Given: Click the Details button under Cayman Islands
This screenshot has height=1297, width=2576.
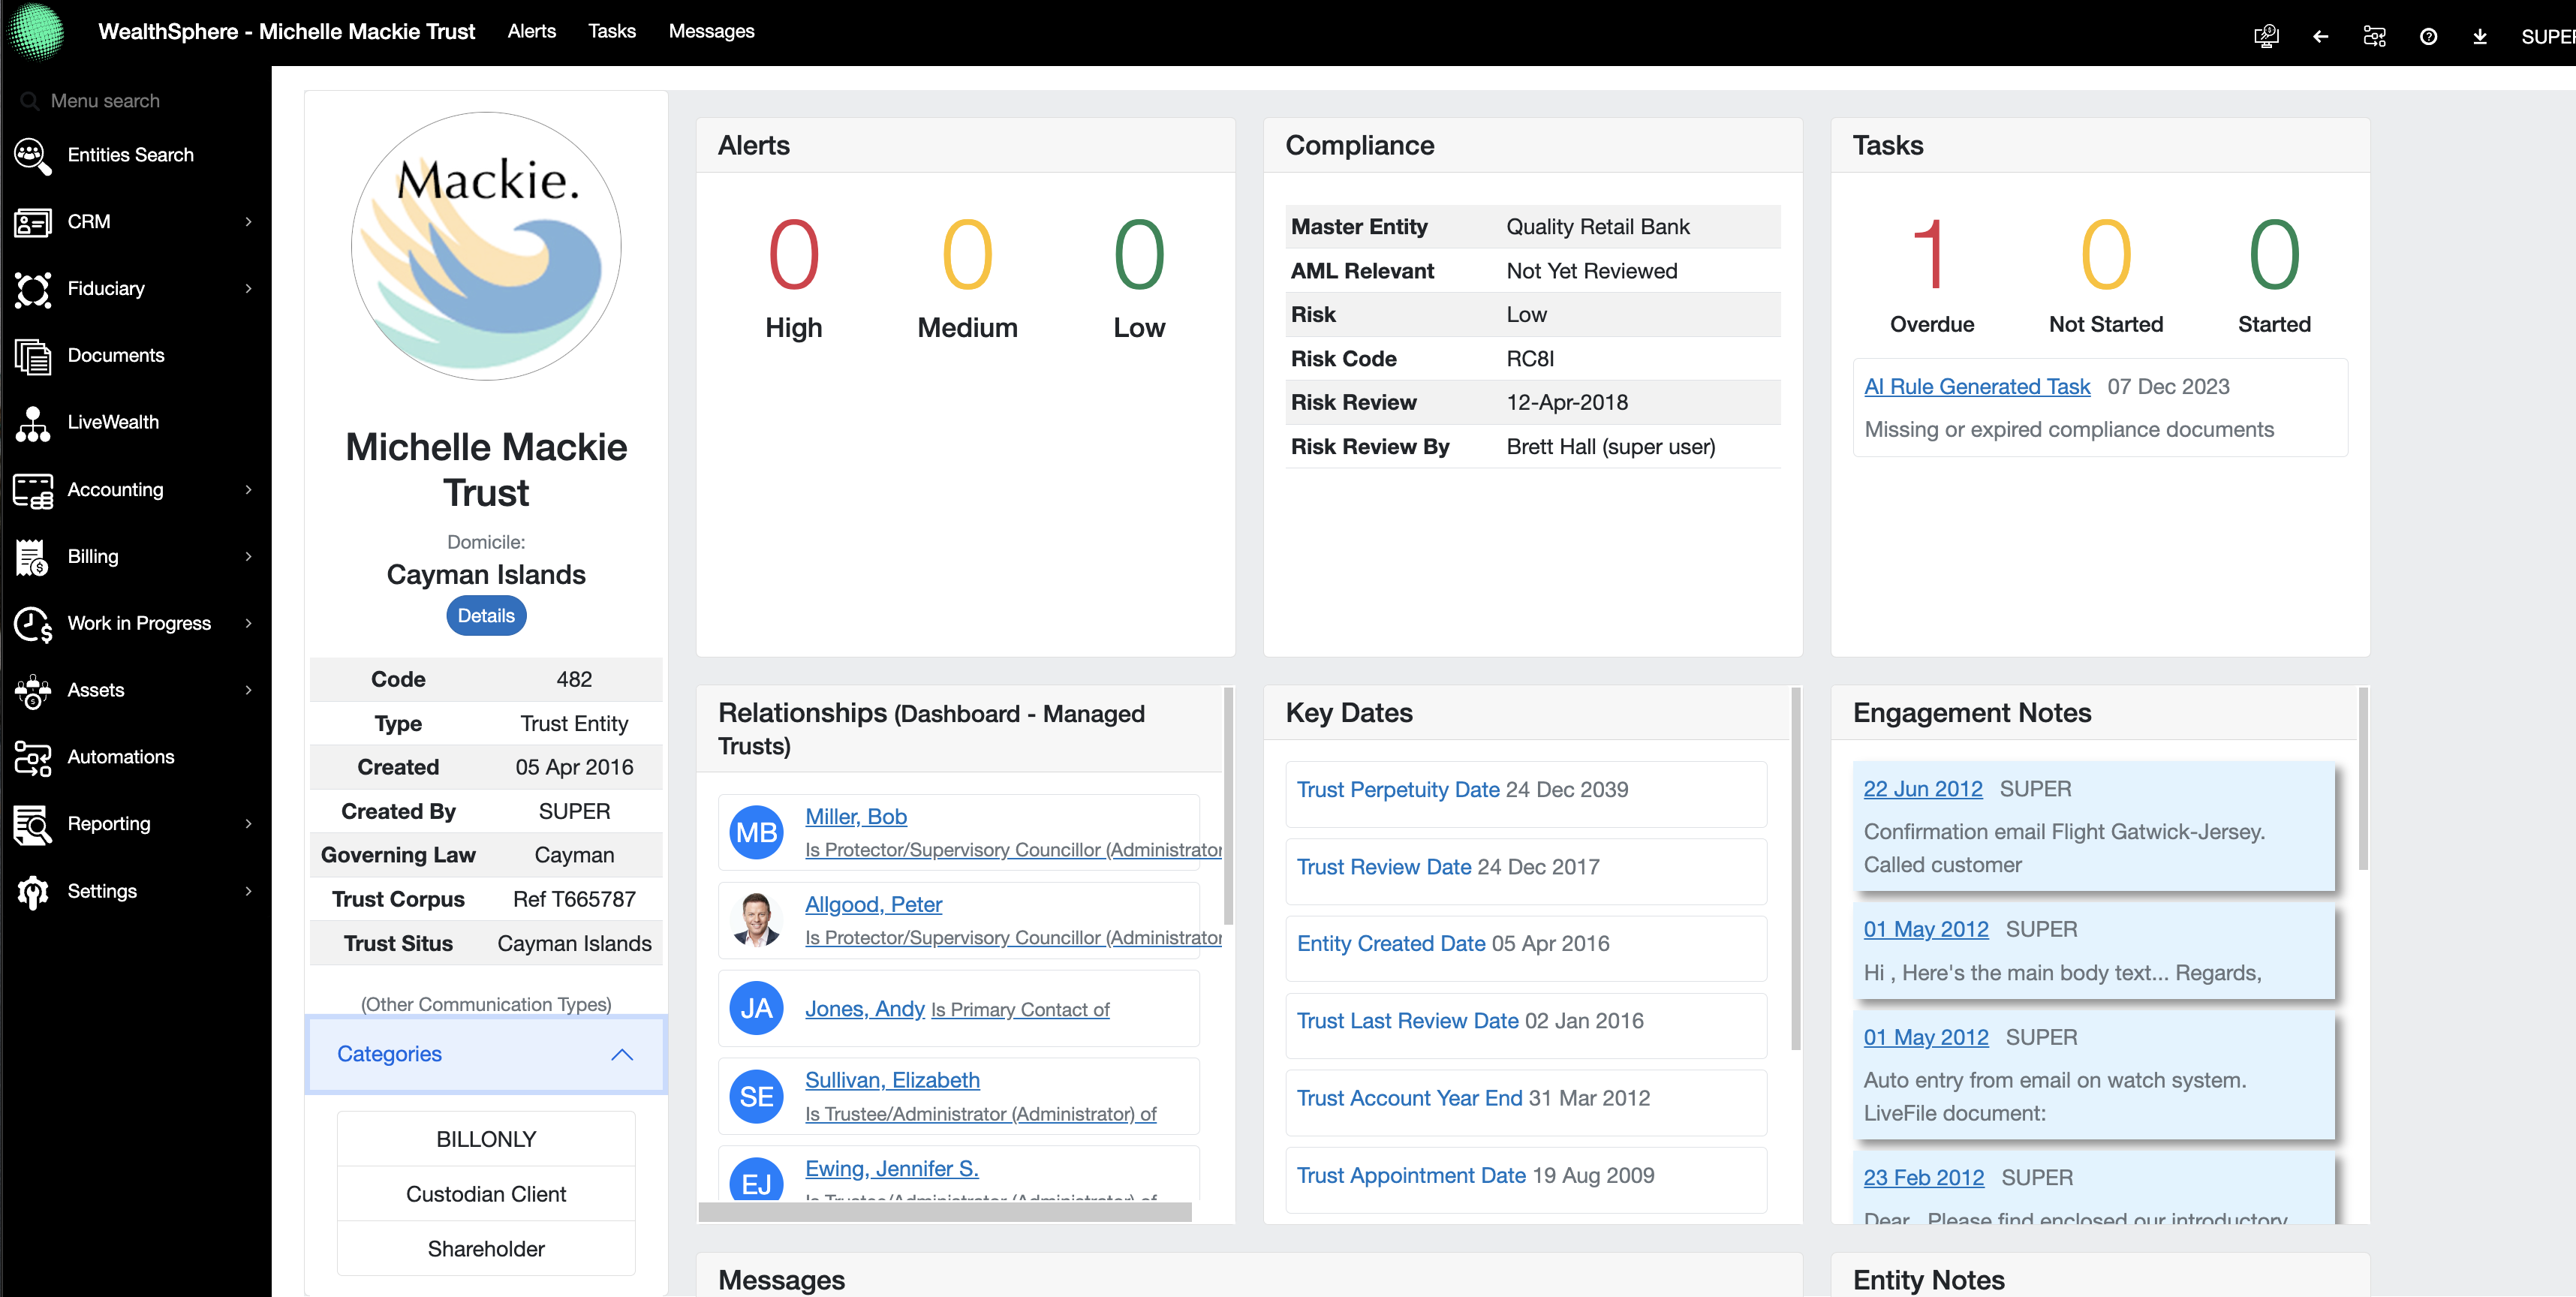Looking at the screenshot, I should [486, 615].
